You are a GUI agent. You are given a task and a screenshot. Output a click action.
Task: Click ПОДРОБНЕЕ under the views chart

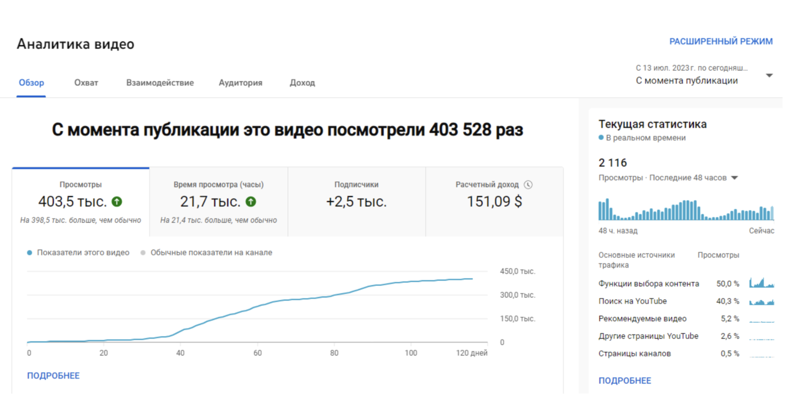click(53, 376)
